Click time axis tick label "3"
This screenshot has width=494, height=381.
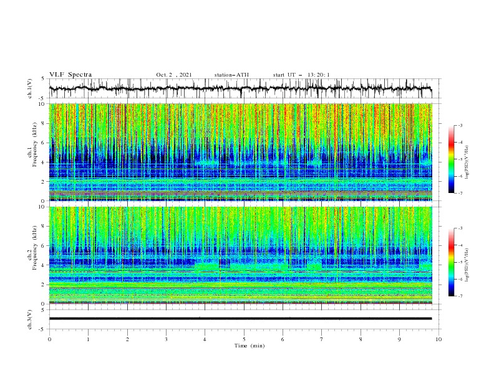point(166,339)
